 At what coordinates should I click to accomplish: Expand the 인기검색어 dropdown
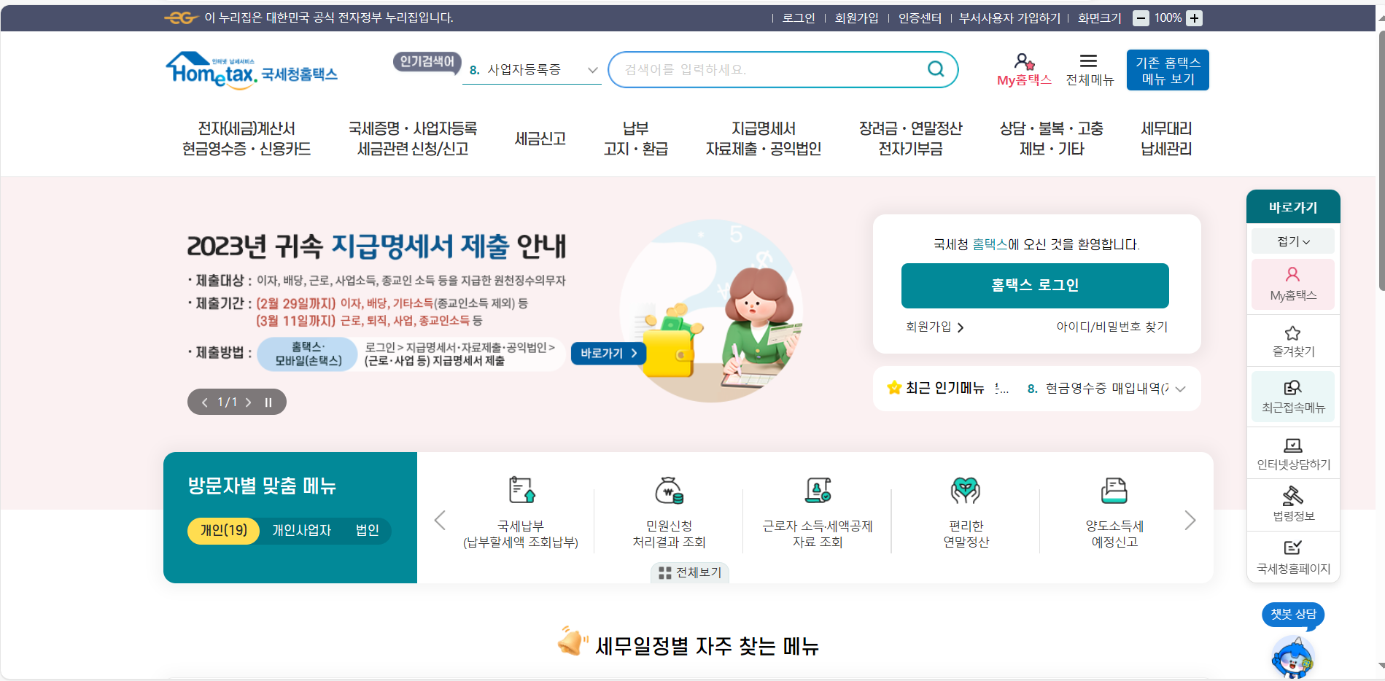pos(592,70)
